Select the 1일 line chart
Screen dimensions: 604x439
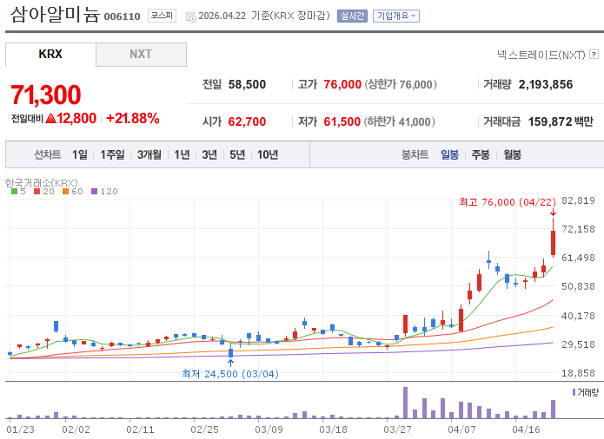click(x=80, y=154)
